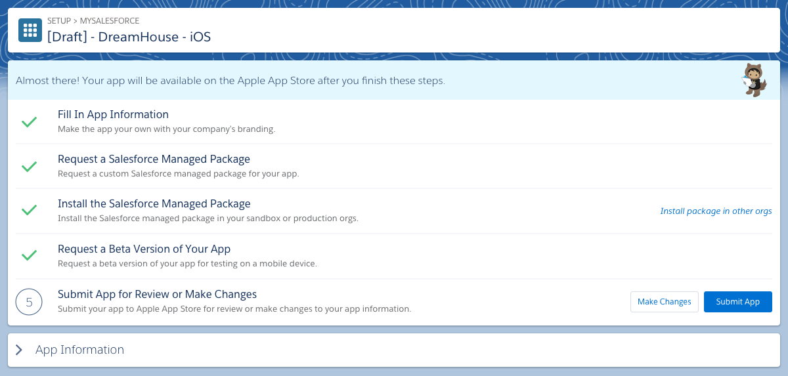Screen dimensions: 788x376
Task: Click 'Make the app your own' description
Action: [166, 129]
